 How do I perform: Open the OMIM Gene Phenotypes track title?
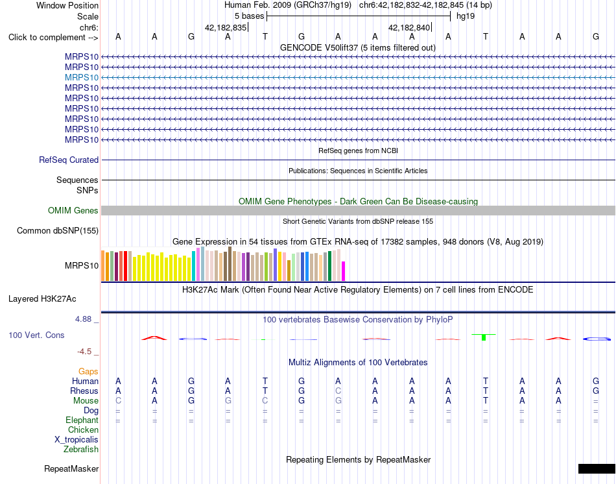[358, 201]
